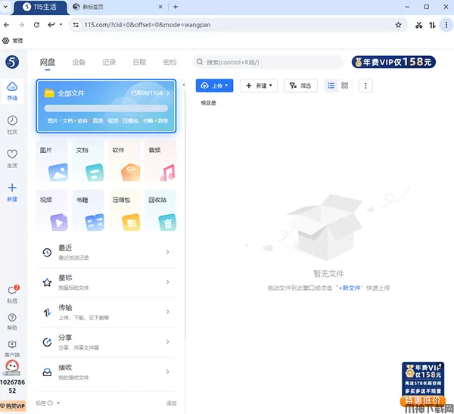Open the 回收站 recycle bin tile

pos(160,211)
